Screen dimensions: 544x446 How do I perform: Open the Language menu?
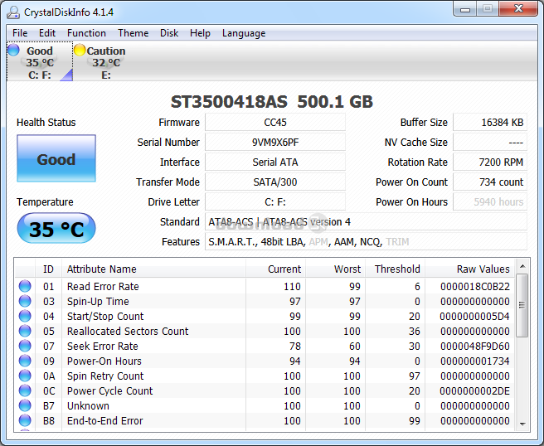244,33
